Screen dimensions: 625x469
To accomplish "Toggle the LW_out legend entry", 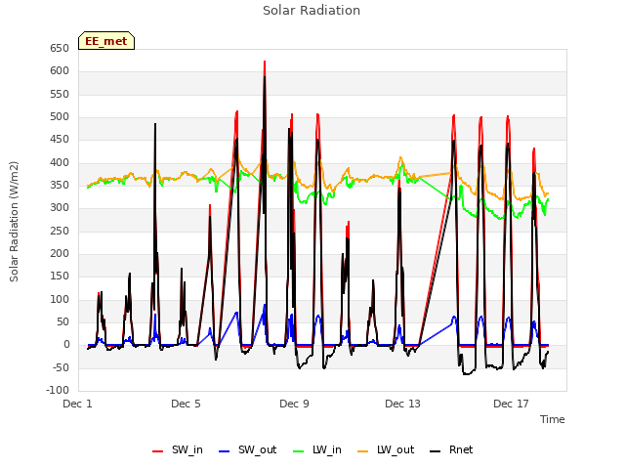I will coord(386,449).
